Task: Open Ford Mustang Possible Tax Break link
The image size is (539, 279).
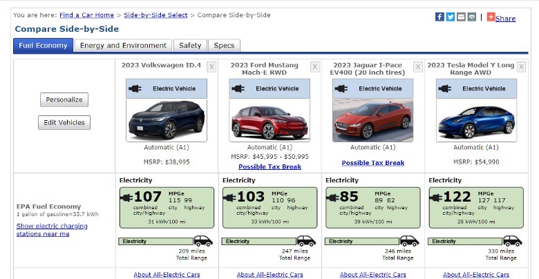Action: [269, 166]
